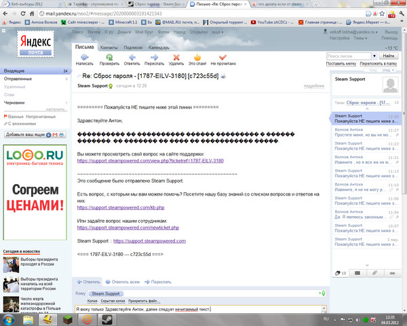
Task: Switch to the Подписки tab
Action: 133,48
